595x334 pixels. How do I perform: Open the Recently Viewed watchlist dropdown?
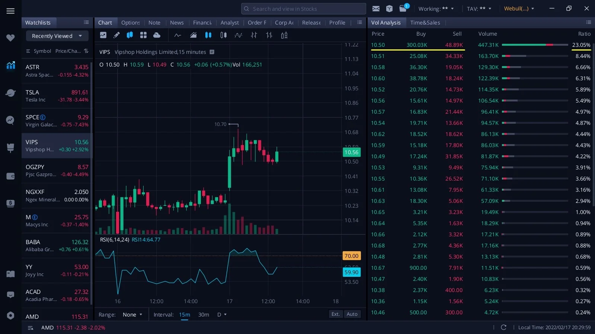57,36
